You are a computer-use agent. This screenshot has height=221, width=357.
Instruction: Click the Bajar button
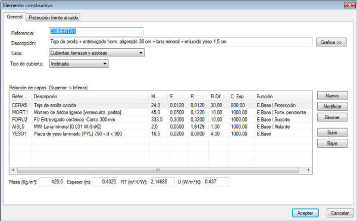[x=333, y=144]
